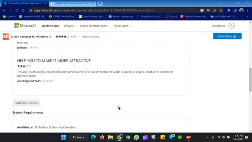
Task: Click reviewer name Nishant
Action: tap(22, 48)
